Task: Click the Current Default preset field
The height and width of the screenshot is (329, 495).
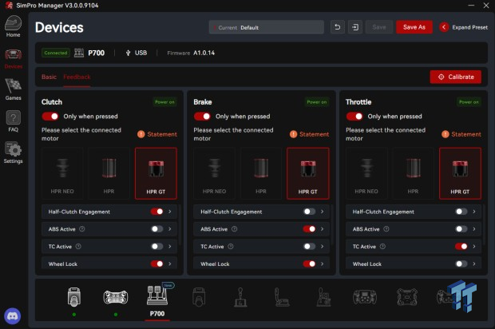Action: pos(266,27)
